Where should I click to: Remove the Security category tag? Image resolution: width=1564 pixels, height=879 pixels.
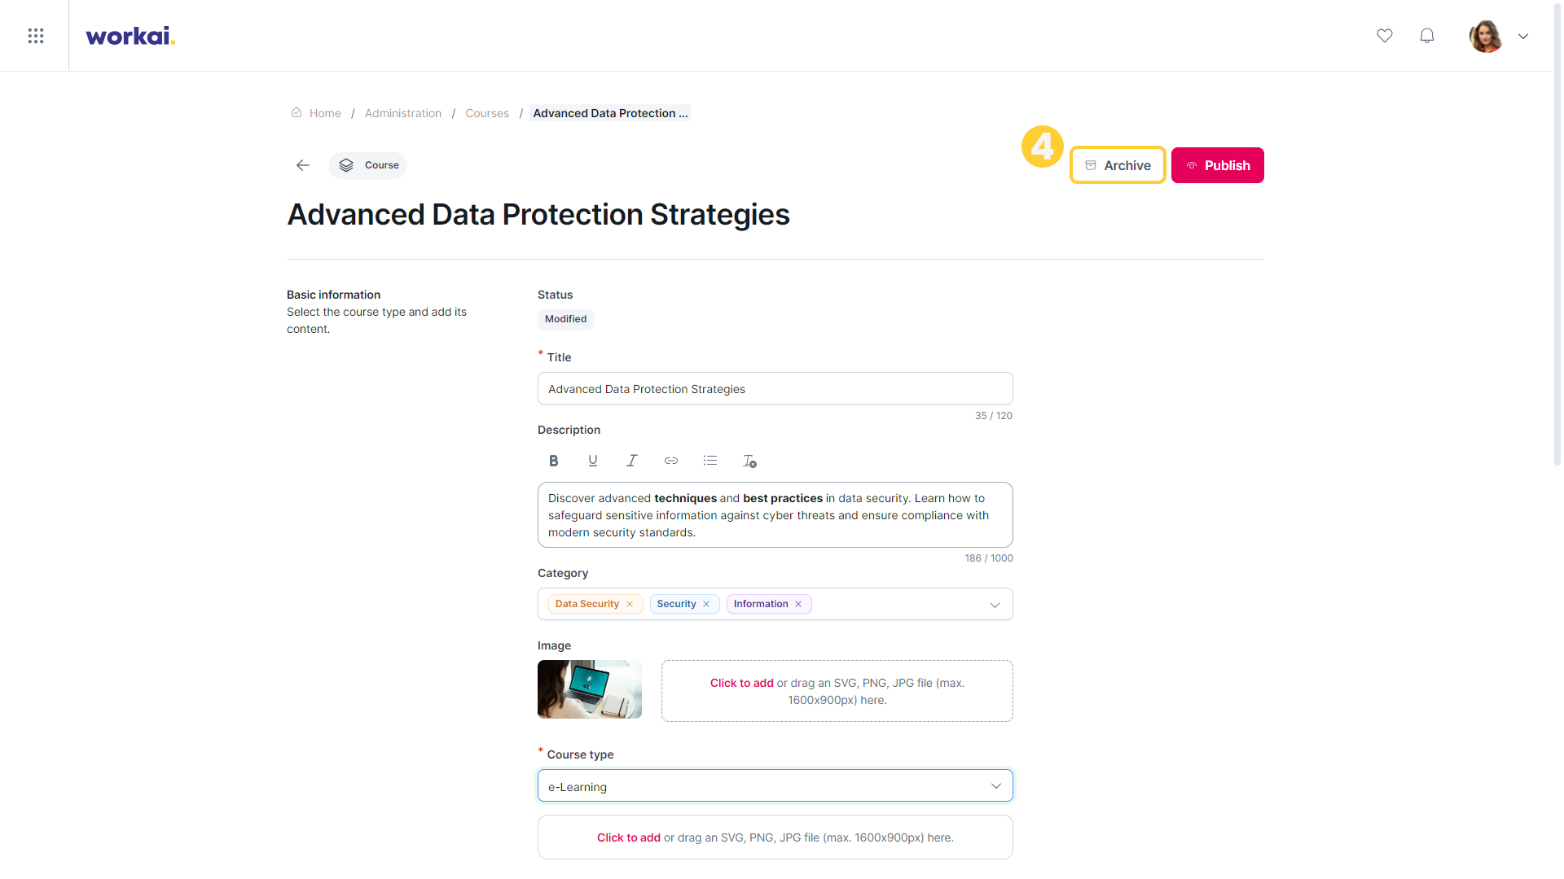pos(706,604)
